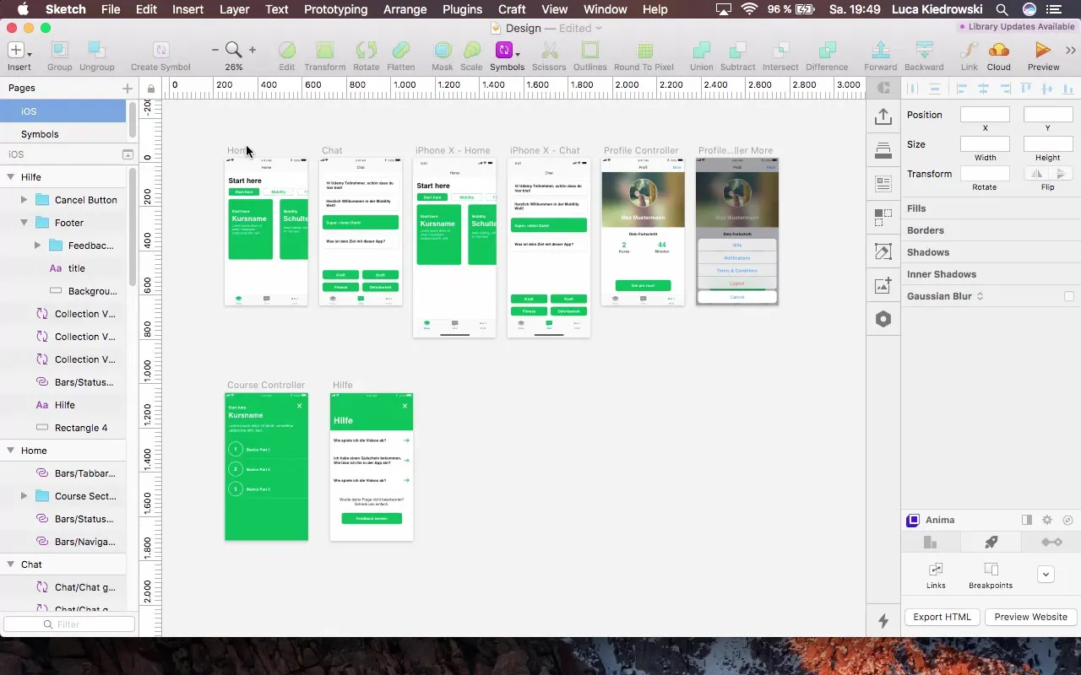This screenshot has height=675, width=1081.
Task: Click the flip horizontal button
Action: (x=1035, y=173)
